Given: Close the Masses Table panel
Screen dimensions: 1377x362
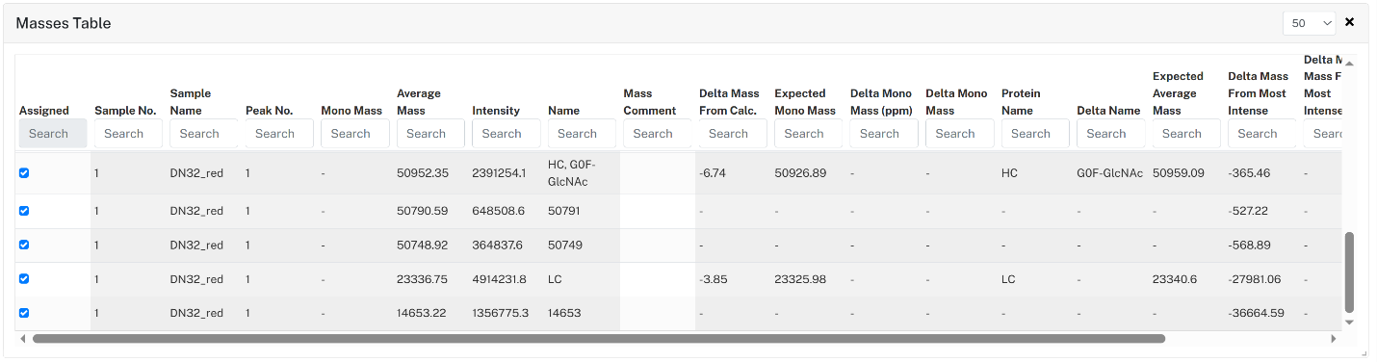Looking at the screenshot, I should tap(1349, 22).
